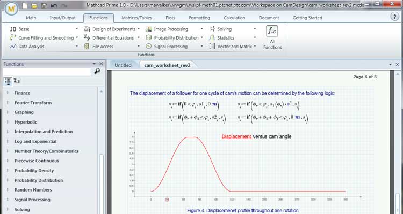Image resolution: width=403 pixels, height=214 pixels.
Task: Switch to the Input/Output ribbon tab
Action: [63, 18]
